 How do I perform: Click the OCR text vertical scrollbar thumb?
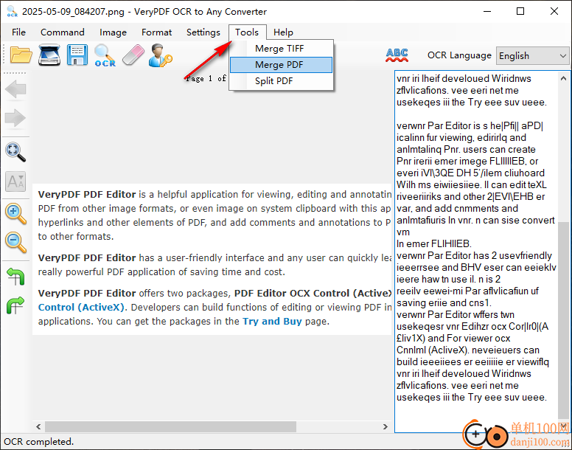[x=563, y=320]
